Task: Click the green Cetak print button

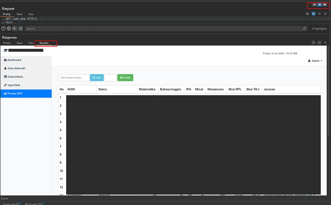Action: point(125,78)
